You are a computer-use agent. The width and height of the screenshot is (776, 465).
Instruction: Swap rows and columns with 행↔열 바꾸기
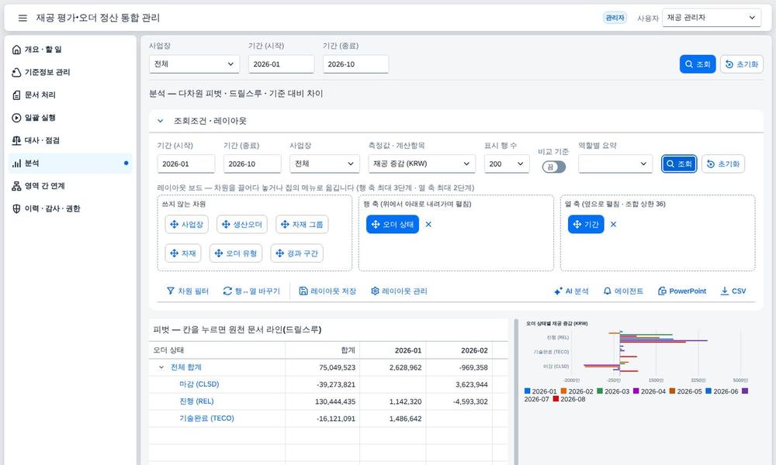[x=251, y=291]
